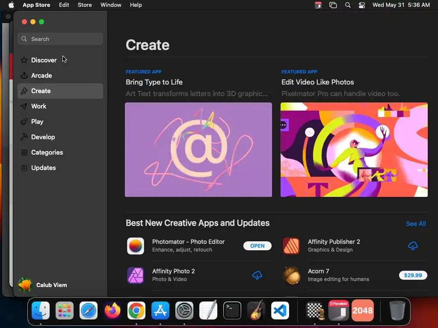Download Affinity Photo 2 via cloud icon
This screenshot has height=328, width=438.
click(257, 275)
